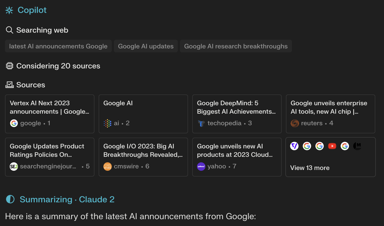Click the YouTube favicon in View more card
Image resolution: width=384 pixels, height=226 pixels.
click(x=332, y=146)
